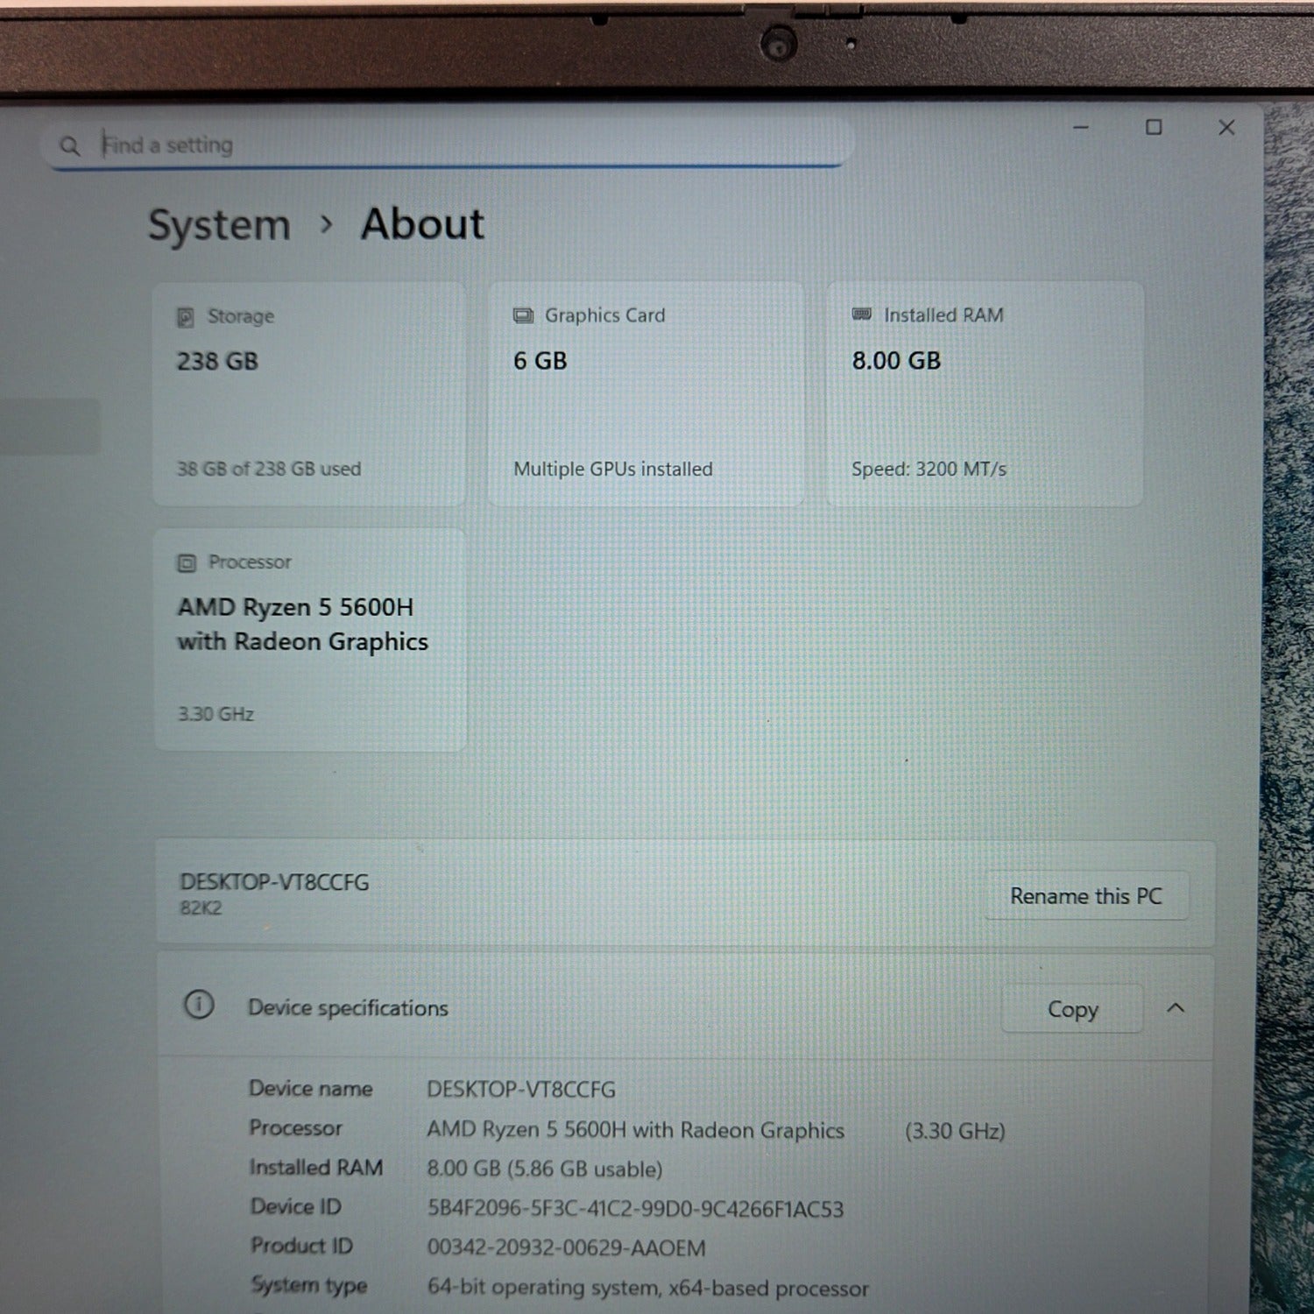Click the Storage card drive icon

coord(185,317)
